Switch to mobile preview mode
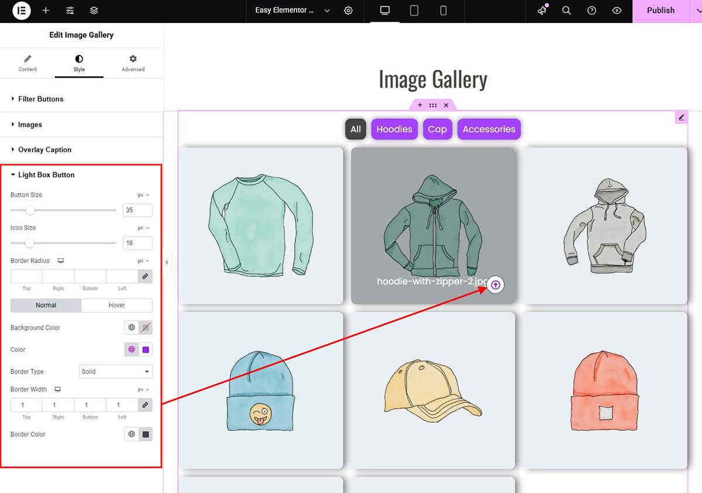The width and height of the screenshot is (702, 493). click(443, 11)
